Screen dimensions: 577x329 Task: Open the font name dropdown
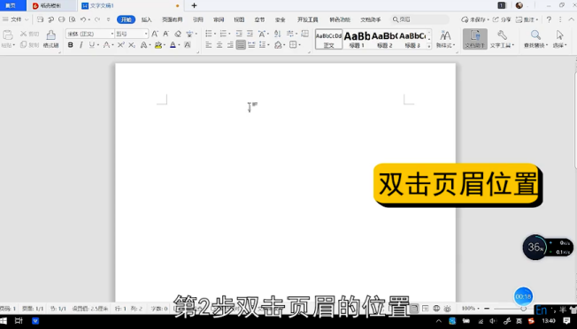(x=112, y=34)
